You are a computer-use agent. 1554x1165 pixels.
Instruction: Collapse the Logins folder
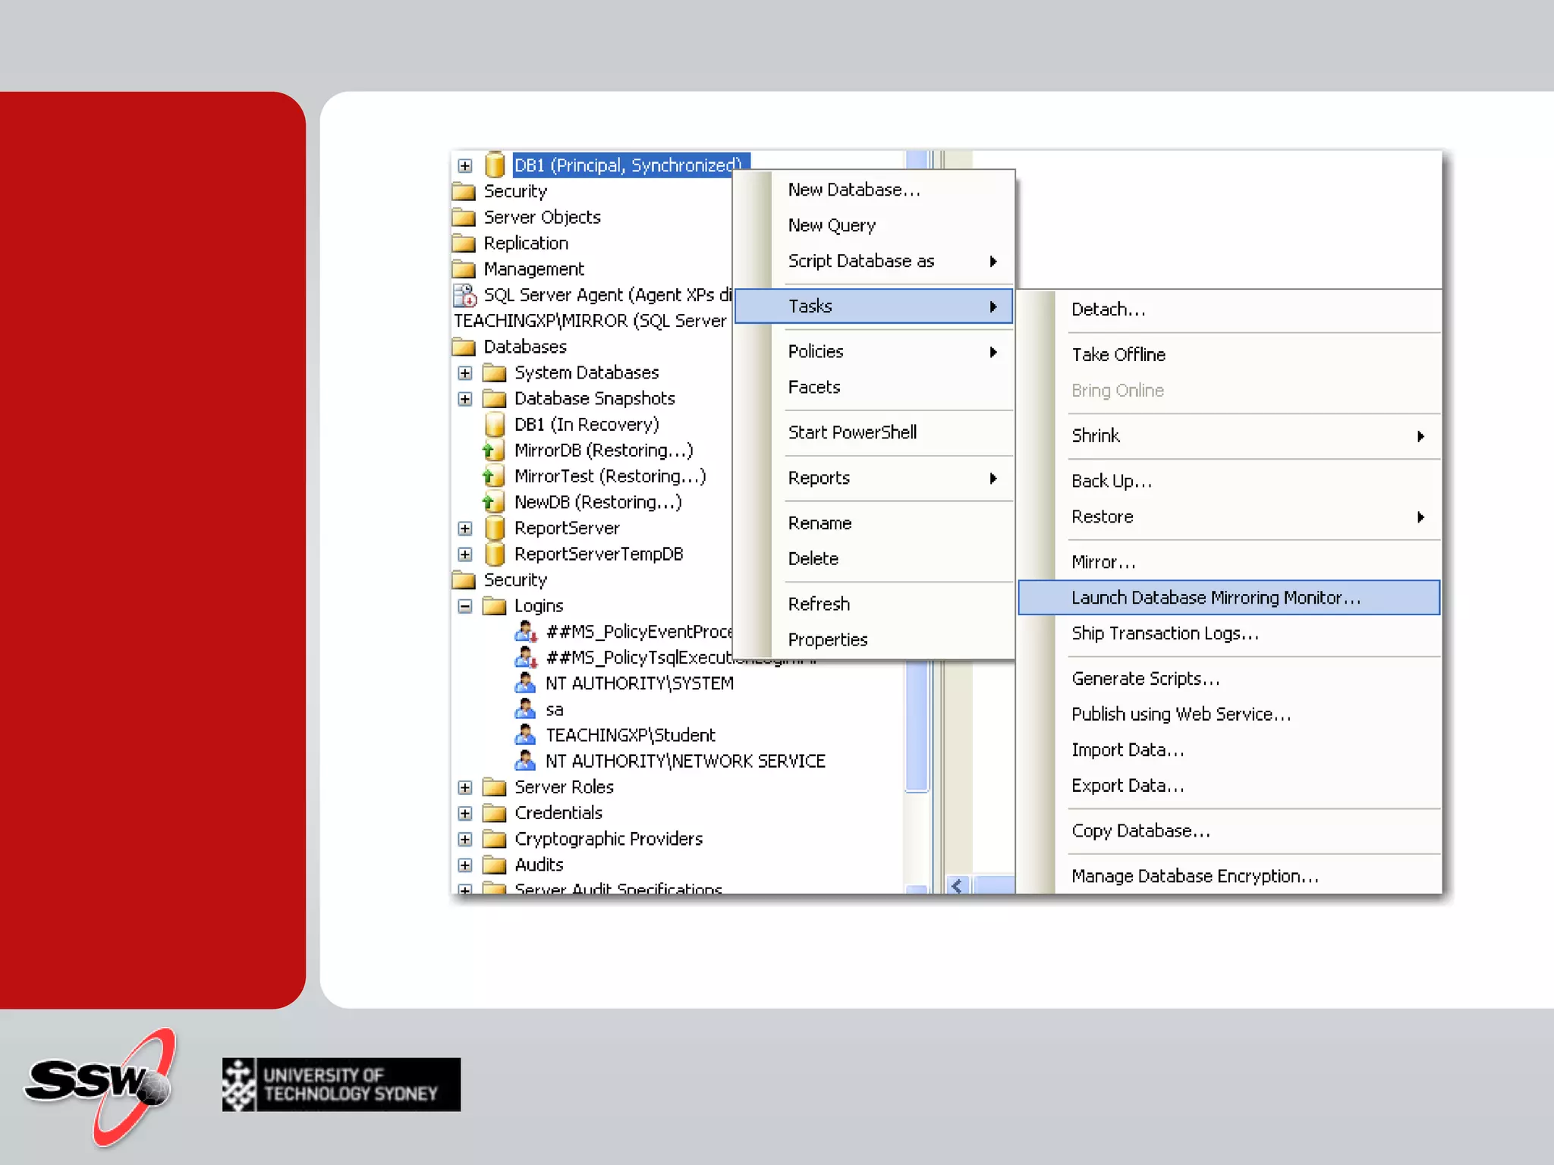pos(465,606)
